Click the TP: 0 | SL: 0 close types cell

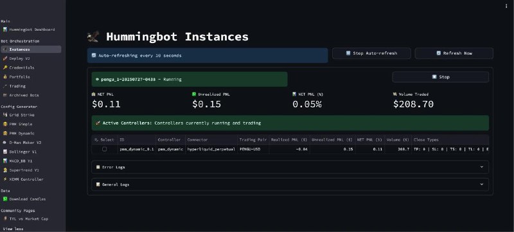click(450, 149)
